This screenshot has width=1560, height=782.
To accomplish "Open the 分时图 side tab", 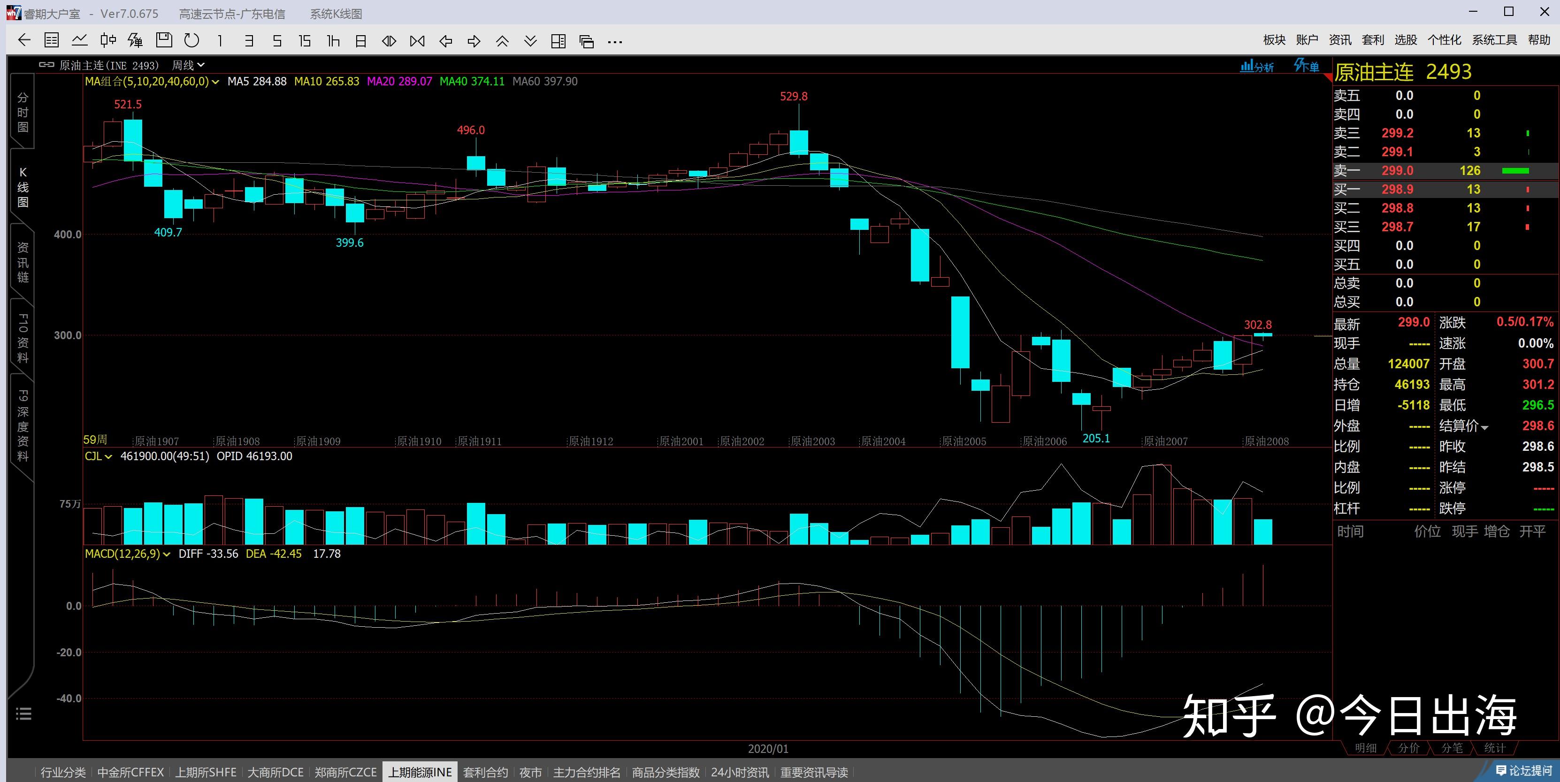I will pos(23,113).
